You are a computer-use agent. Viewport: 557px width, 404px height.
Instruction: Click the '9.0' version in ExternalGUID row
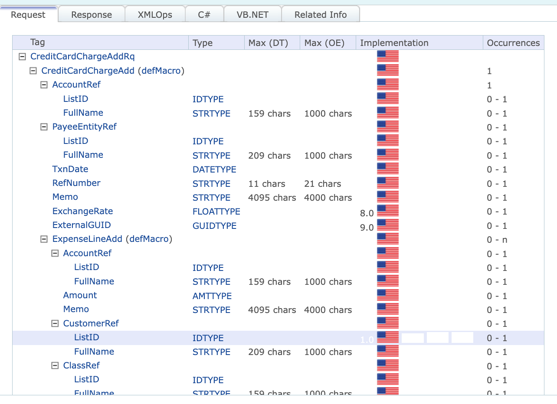367,228
